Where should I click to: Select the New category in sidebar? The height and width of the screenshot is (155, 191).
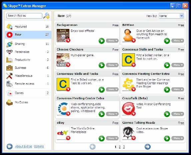pyautogui.click(x=28, y=35)
